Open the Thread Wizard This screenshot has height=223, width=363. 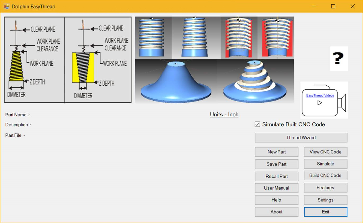[301, 138]
